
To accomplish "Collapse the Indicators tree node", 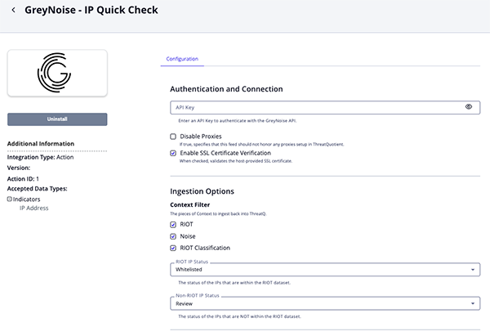I will pos(9,199).
